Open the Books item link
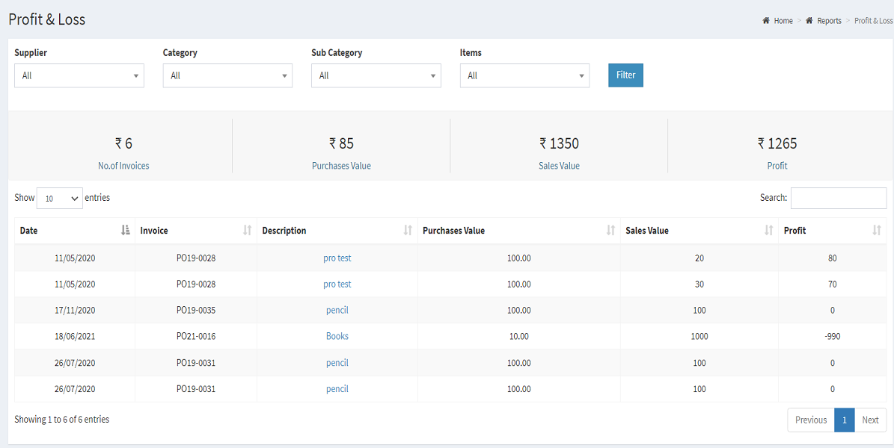894x448 pixels. pyautogui.click(x=337, y=336)
